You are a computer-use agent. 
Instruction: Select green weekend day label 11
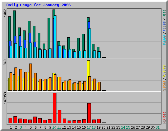[59, 127]
